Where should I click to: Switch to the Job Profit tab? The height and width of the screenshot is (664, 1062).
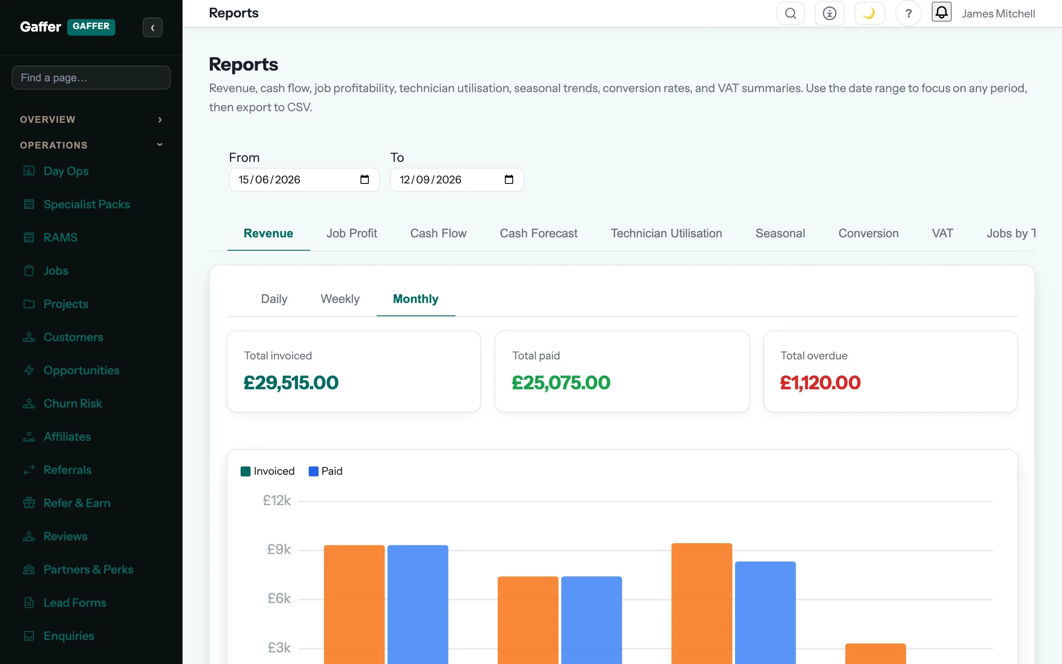coord(351,233)
